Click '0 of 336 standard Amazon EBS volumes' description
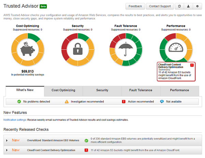 [x=142, y=140]
